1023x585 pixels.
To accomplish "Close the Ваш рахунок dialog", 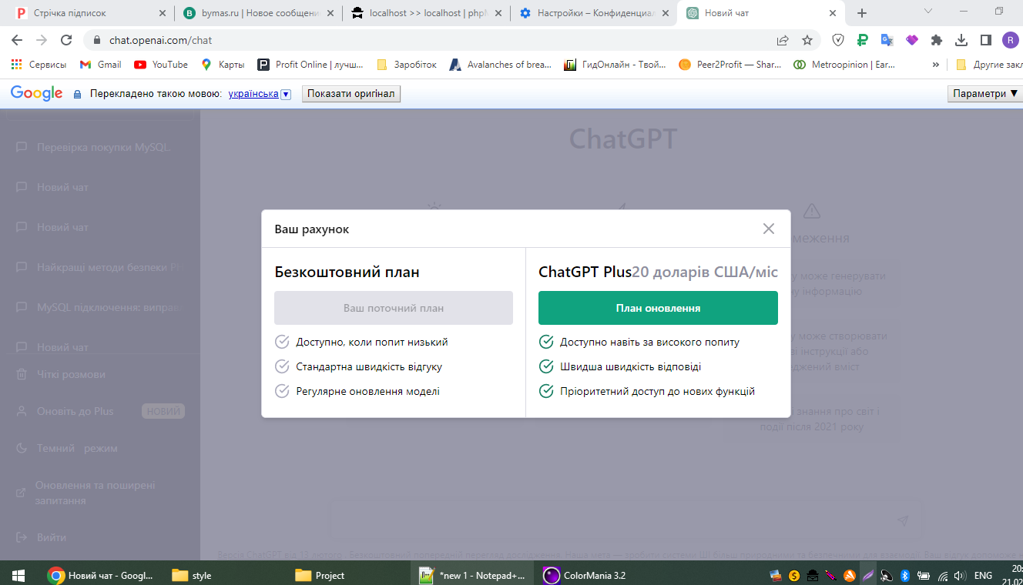I will [x=768, y=229].
